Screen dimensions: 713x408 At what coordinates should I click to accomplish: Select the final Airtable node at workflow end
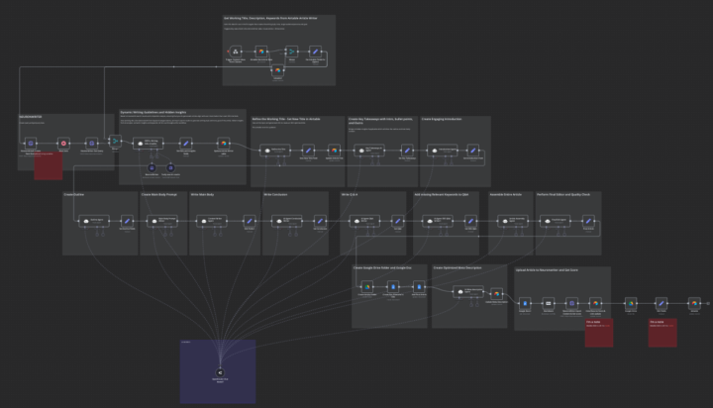pyautogui.click(x=694, y=303)
